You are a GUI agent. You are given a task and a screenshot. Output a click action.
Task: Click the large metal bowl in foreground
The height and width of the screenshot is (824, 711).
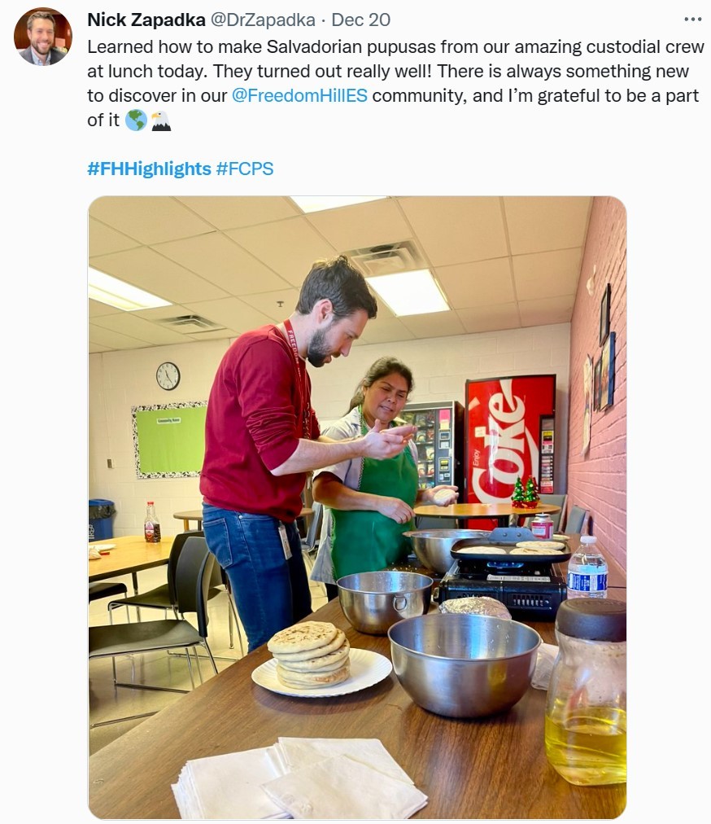click(x=465, y=664)
